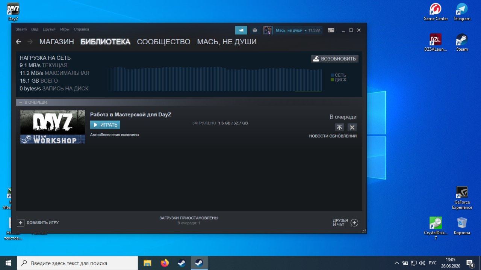Click the DayZ Steam Workshop thumbnail

(53, 127)
